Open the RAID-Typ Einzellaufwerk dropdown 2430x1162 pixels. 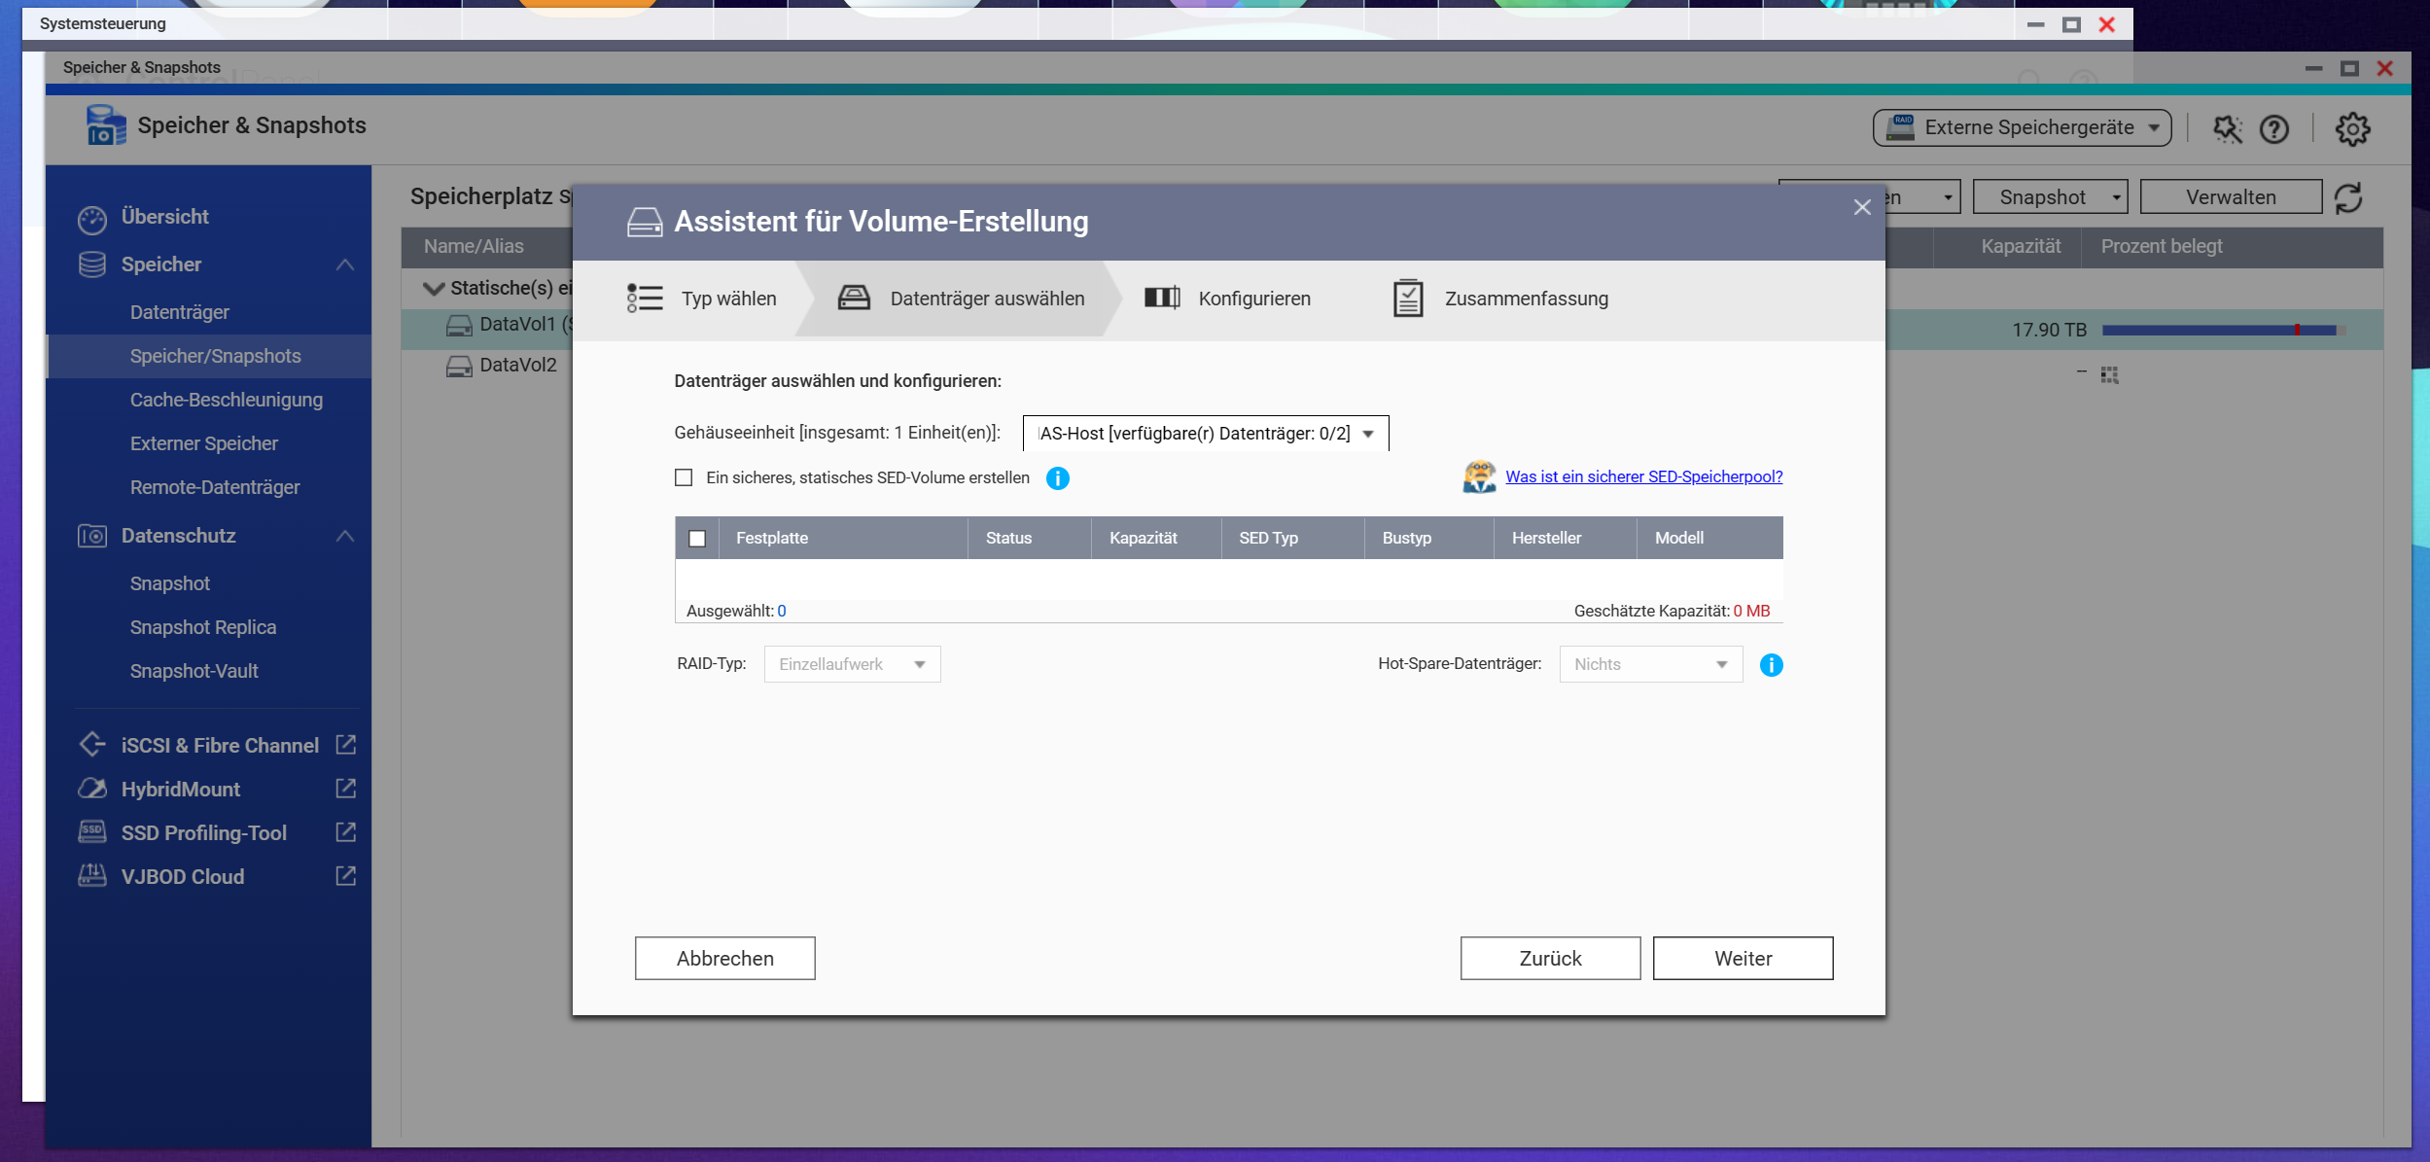coord(852,664)
